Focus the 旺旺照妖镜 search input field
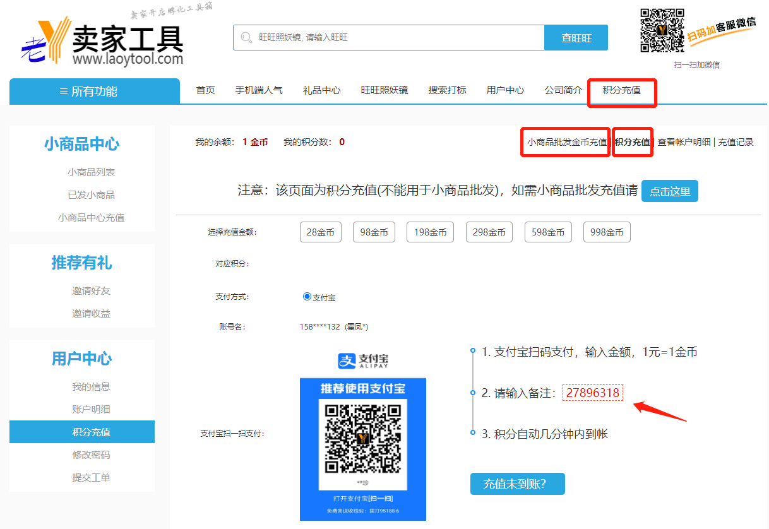The width and height of the screenshot is (769, 529). [x=388, y=38]
